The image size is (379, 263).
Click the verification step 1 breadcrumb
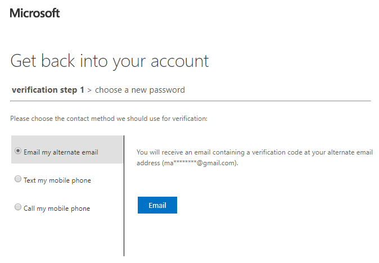tap(48, 90)
